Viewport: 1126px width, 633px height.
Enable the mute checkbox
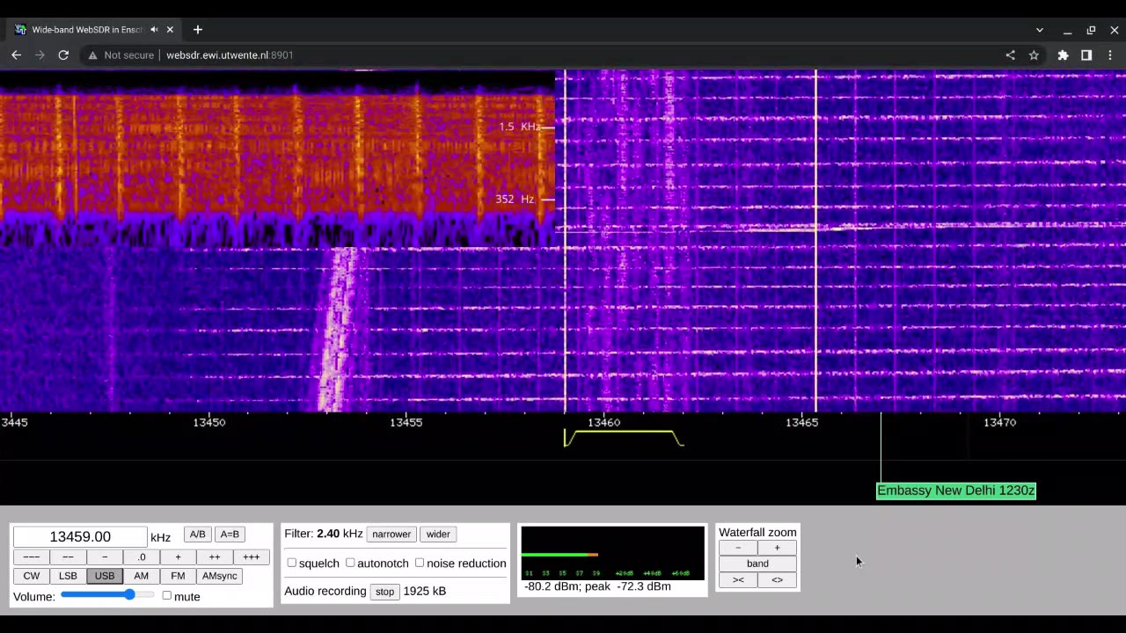click(166, 595)
